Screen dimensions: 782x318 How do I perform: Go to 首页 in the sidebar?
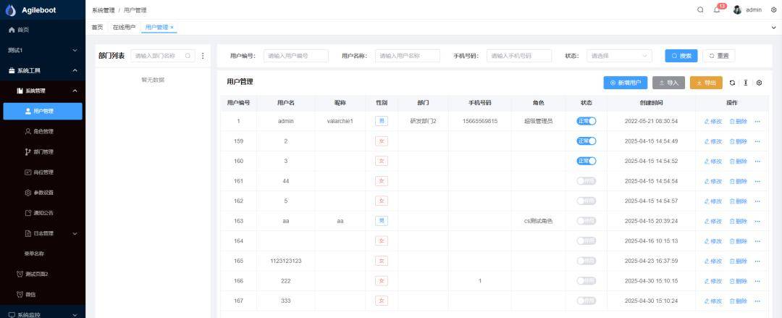(x=43, y=30)
